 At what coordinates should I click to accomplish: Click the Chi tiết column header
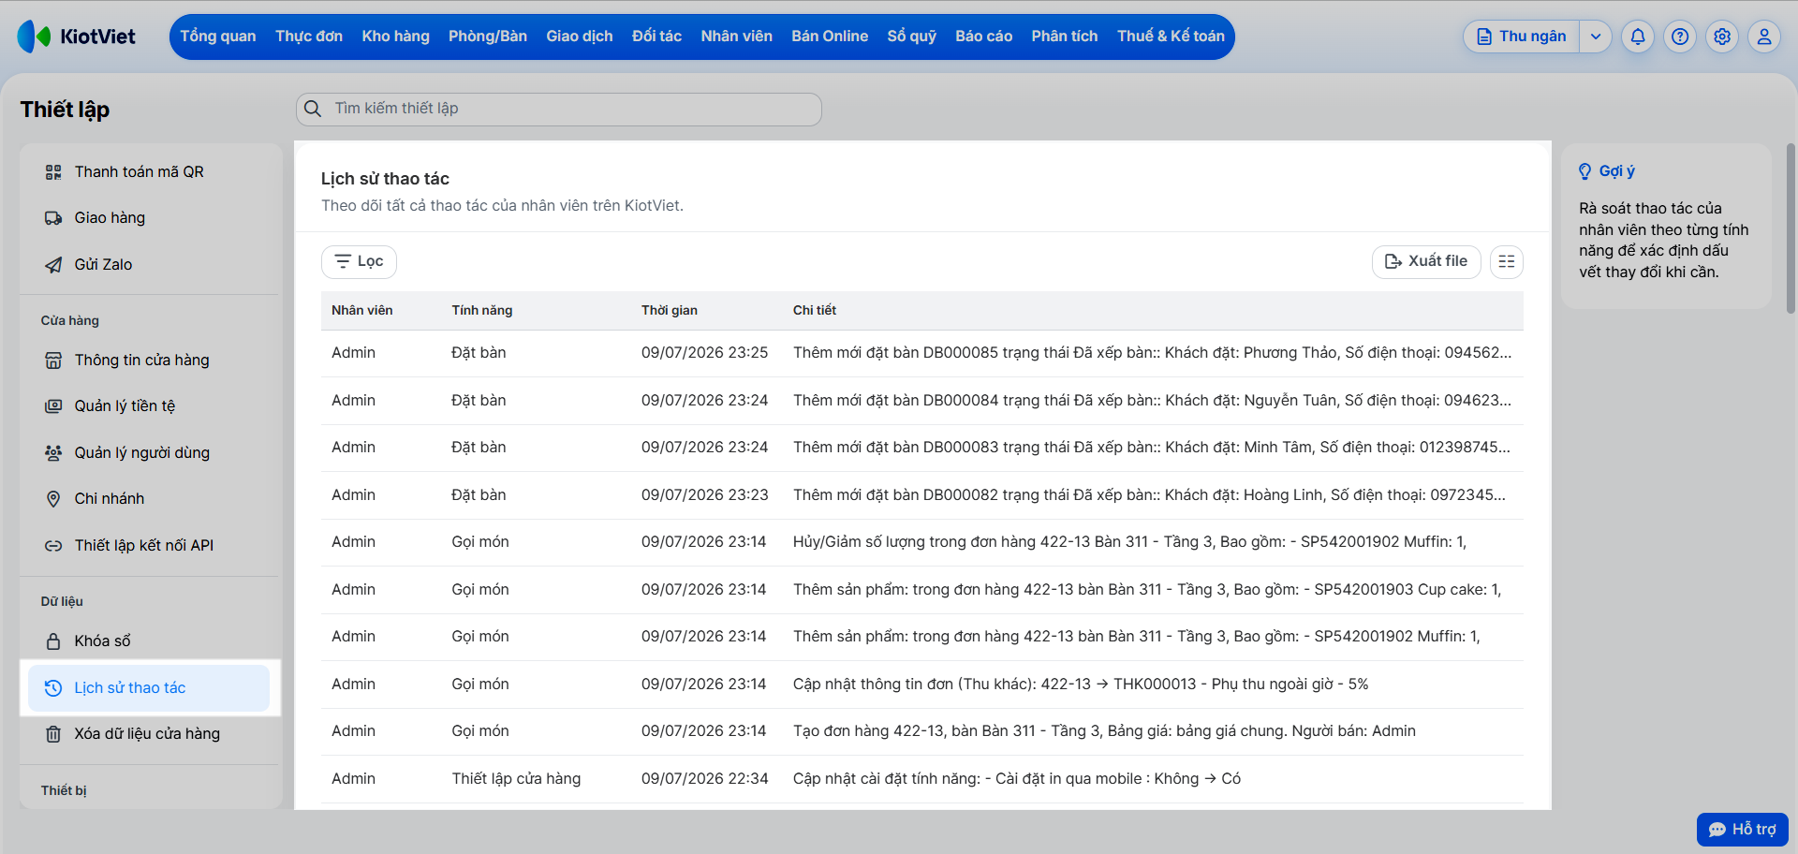(815, 311)
